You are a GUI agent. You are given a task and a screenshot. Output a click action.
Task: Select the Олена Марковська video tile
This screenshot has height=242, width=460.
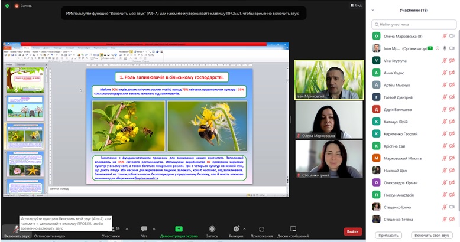click(x=329, y=120)
